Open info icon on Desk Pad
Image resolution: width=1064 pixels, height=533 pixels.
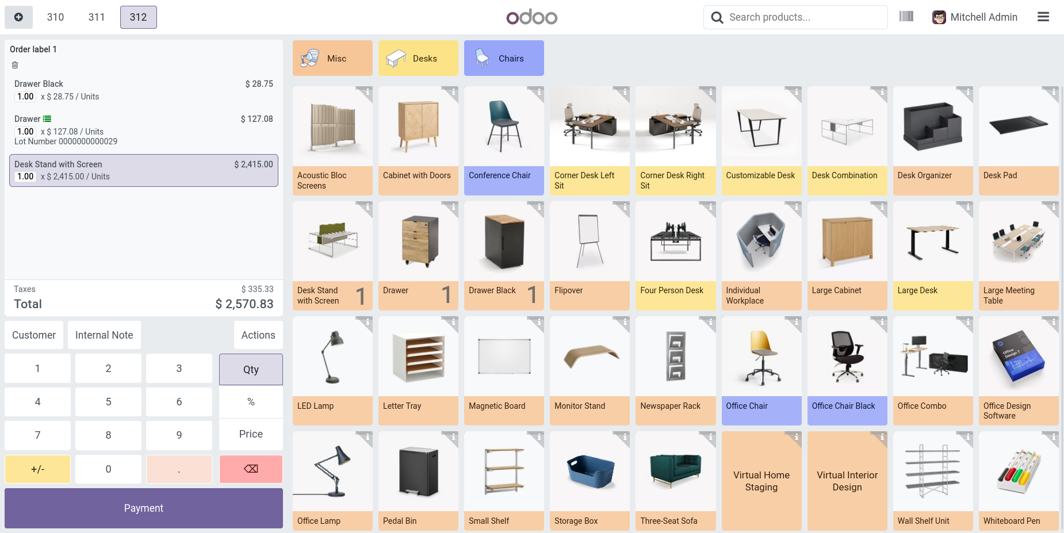point(1054,92)
